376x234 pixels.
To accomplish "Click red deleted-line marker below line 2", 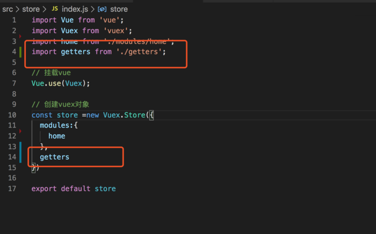I will pyautogui.click(x=20, y=36).
